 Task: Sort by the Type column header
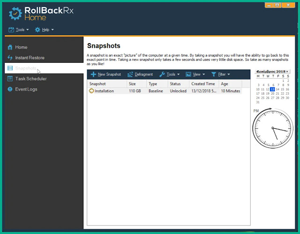tap(157, 84)
